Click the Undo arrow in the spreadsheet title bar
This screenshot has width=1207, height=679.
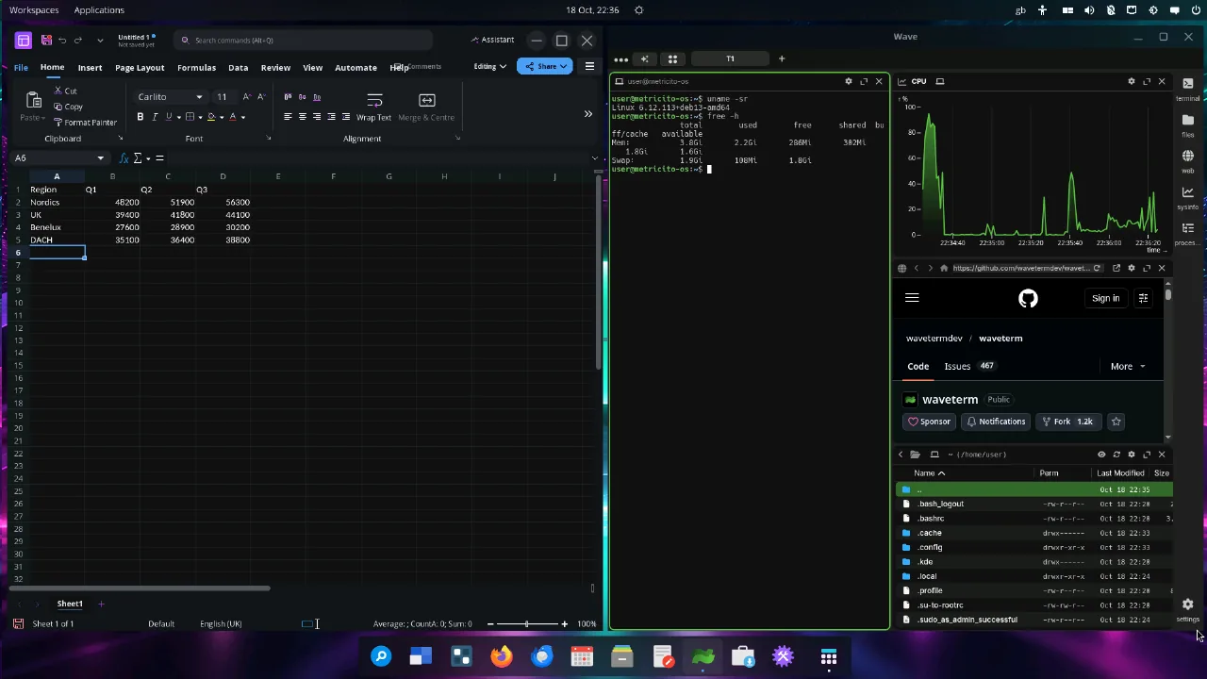pos(62,41)
